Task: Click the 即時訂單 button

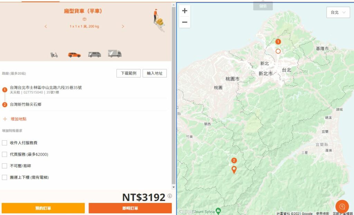Action: (130, 208)
